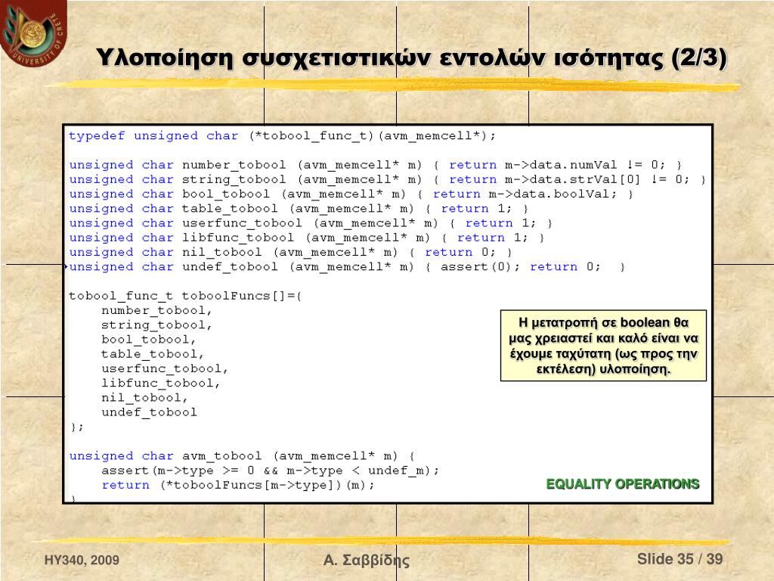Click 'undef_tobool' last entry in toboolFuncs array
Viewport: 774px width, 581px height.
pos(149,412)
